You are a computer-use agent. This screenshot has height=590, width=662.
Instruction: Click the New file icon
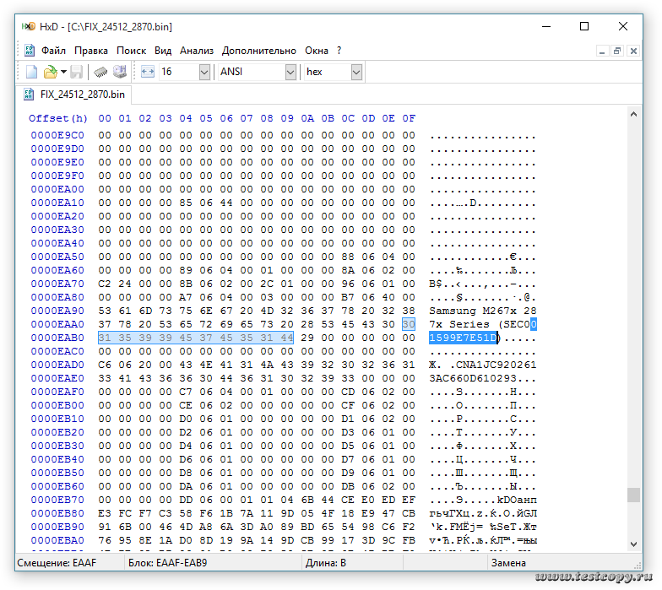(31, 73)
